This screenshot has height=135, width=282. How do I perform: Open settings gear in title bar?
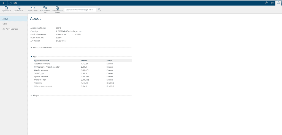click(272, 3)
